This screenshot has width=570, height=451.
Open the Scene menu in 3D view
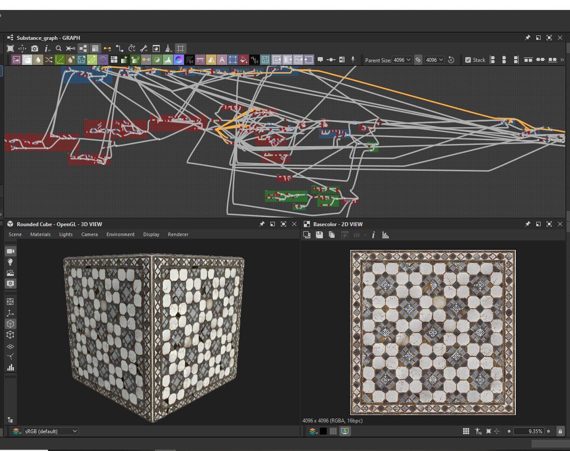click(x=15, y=234)
